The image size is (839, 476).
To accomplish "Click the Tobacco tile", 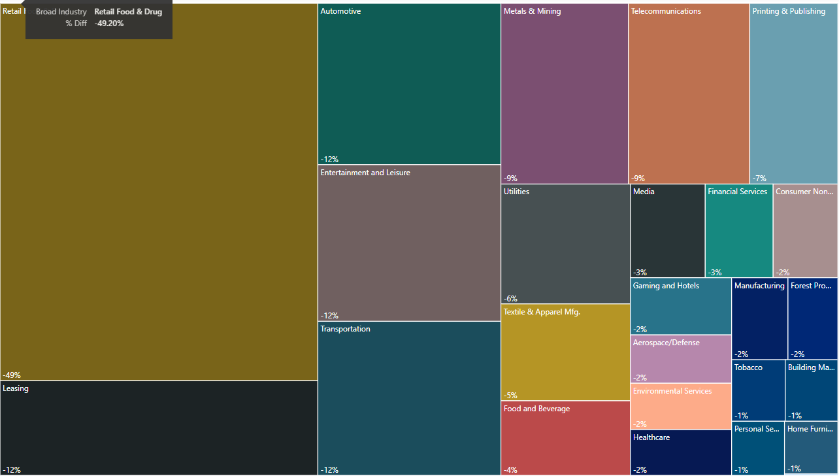I will pyautogui.click(x=758, y=390).
